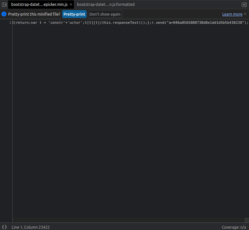
Task: Click the Coverage: n/a status text
Action: point(234,227)
